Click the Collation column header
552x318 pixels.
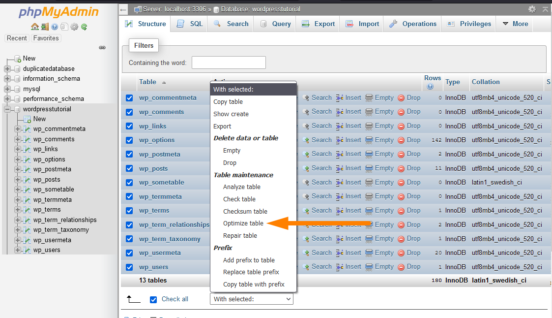[486, 82]
